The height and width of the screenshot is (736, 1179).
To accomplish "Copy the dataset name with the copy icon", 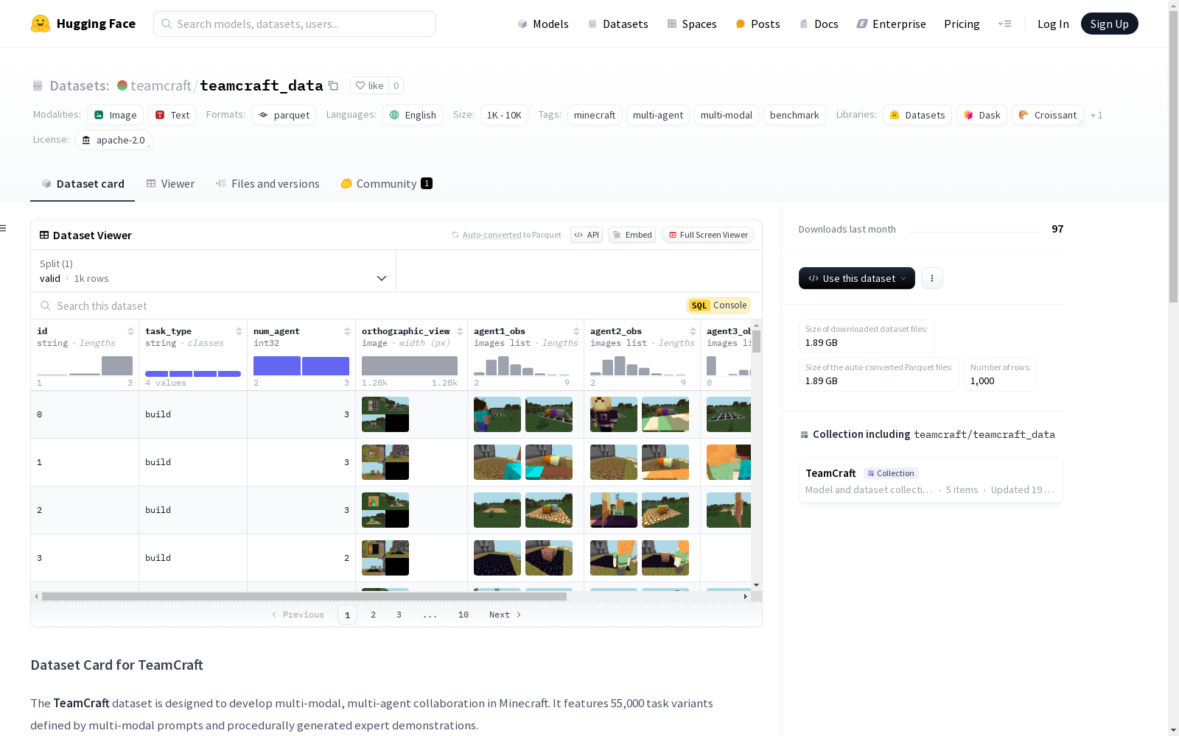I will (333, 85).
